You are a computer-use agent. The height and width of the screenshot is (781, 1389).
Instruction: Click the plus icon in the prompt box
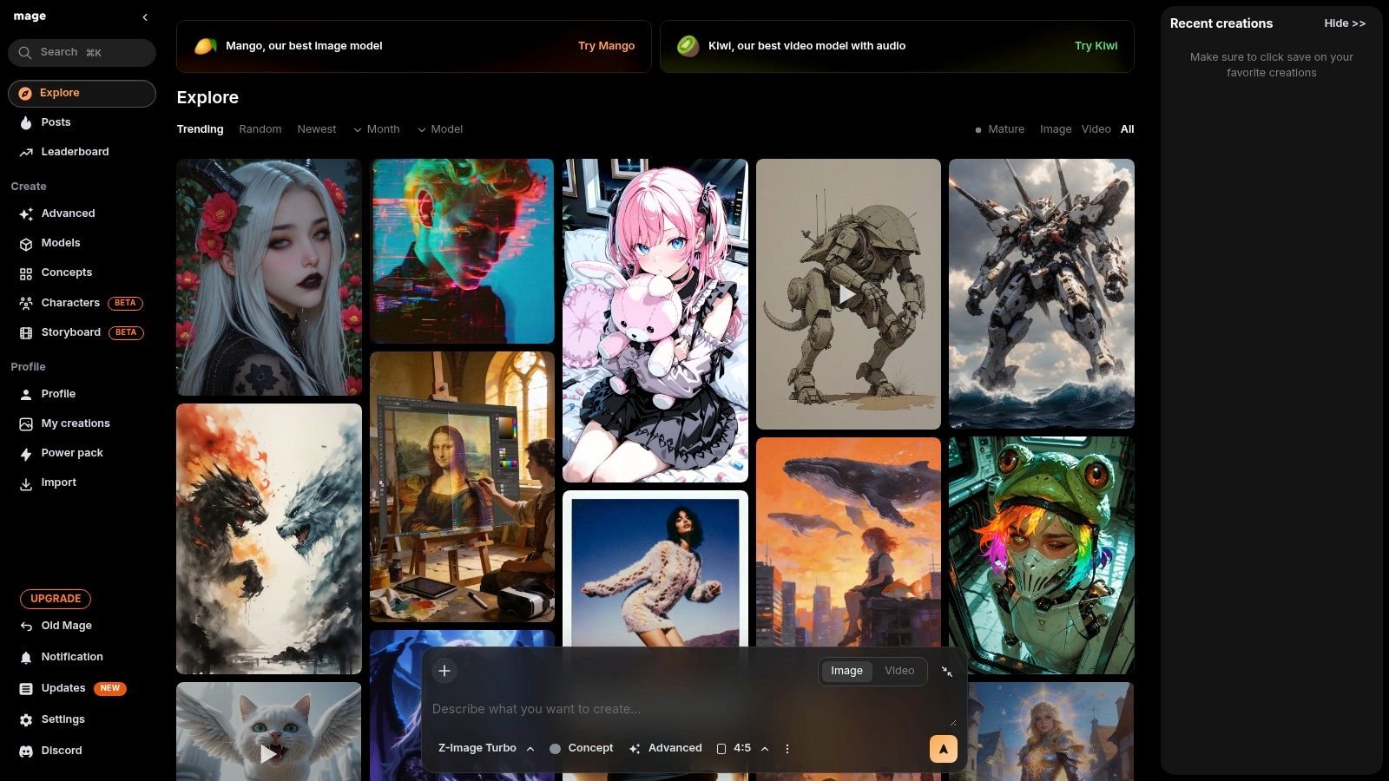pyautogui.click(x=444, y=671)
